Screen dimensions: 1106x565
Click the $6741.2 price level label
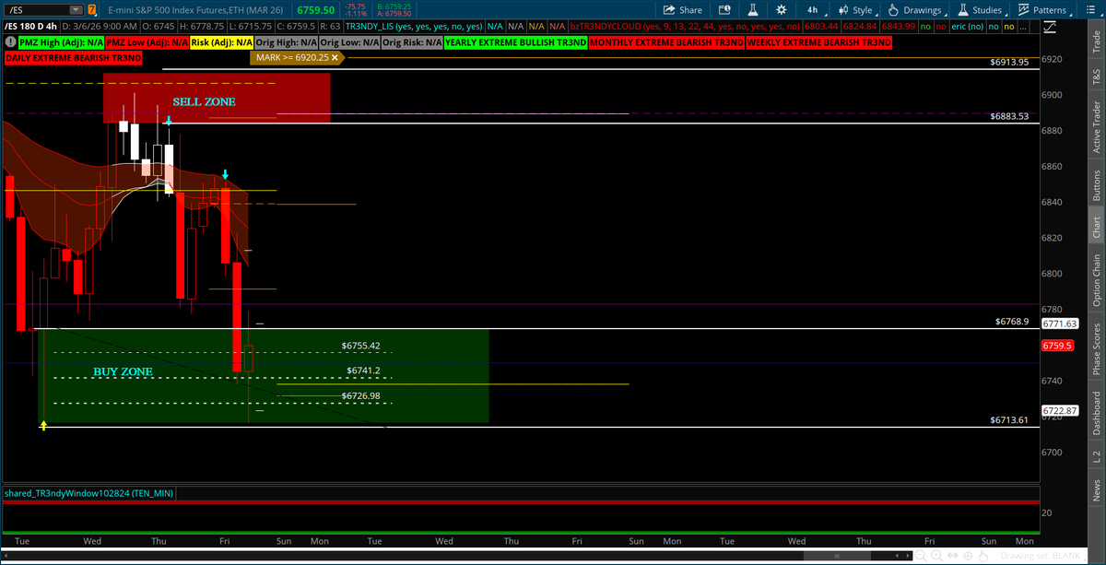(x=363, y=371)
